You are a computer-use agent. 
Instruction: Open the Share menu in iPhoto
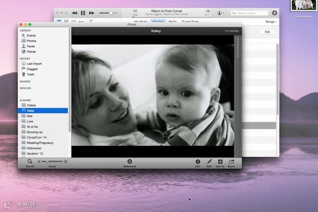[232, 161]
